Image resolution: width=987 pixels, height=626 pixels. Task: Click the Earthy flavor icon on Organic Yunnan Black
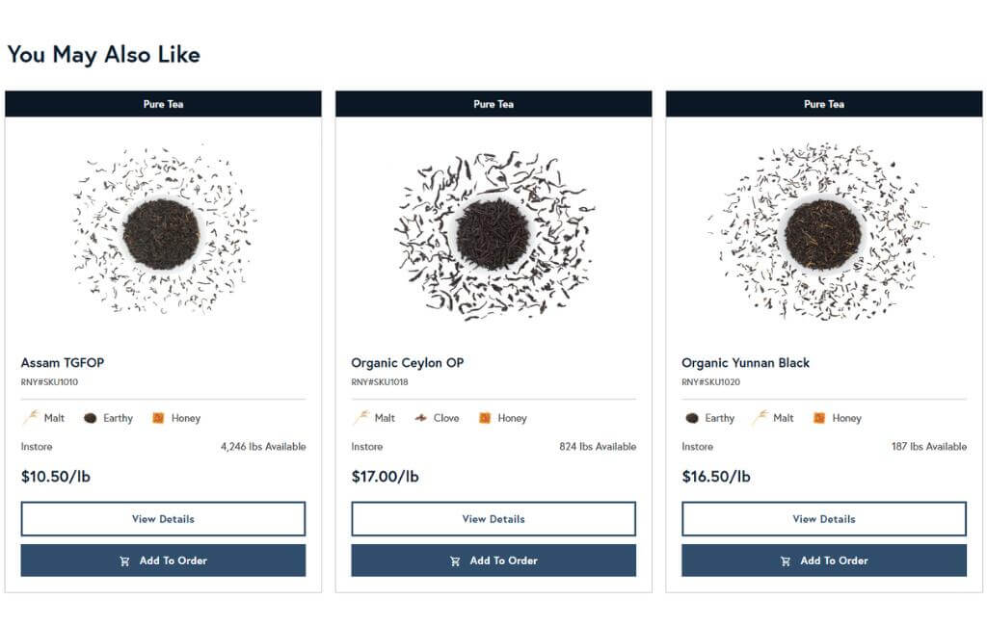tap(692, 418)
